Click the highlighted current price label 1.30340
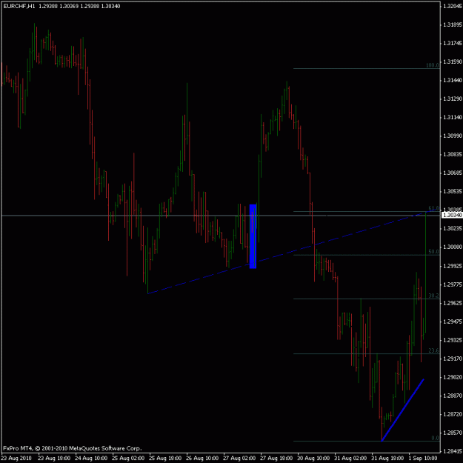 (x=452, y=216)
